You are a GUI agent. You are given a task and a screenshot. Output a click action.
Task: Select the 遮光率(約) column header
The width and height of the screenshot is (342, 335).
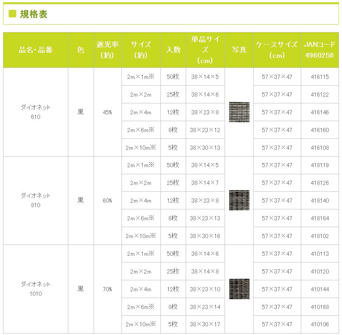108,50
